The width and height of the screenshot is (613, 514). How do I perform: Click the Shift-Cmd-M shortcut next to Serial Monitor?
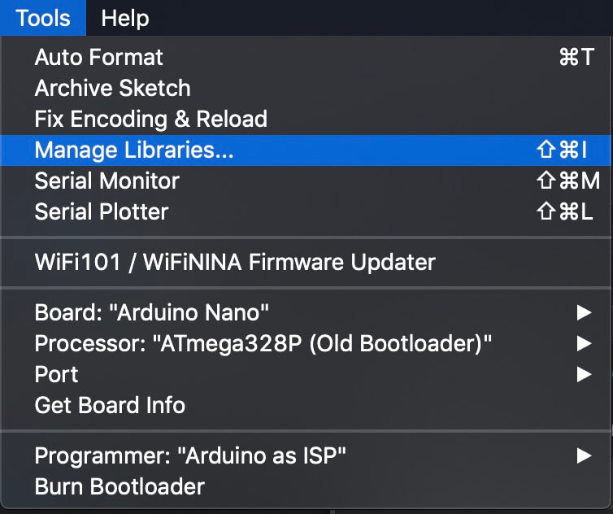pyautogui.click(x=568, y=181)
